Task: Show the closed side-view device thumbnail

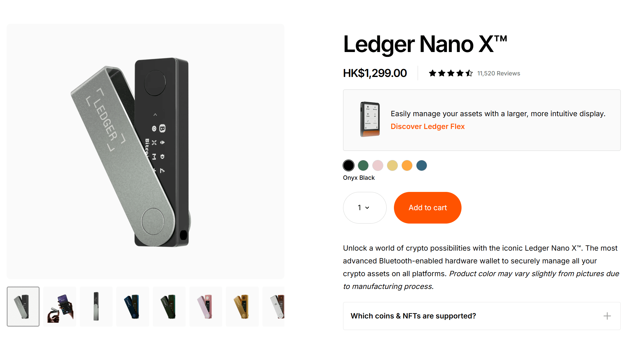Action: click(96, 307)
